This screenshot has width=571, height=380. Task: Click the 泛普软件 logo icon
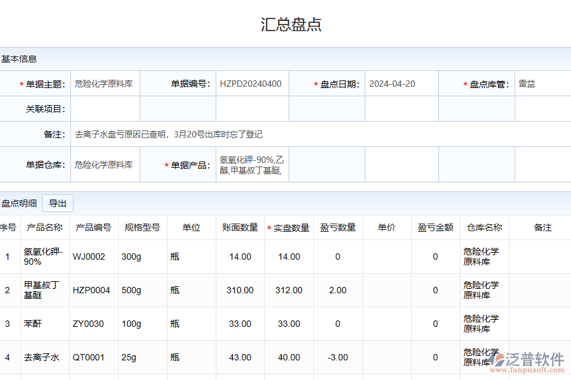[x=498, y=360]
